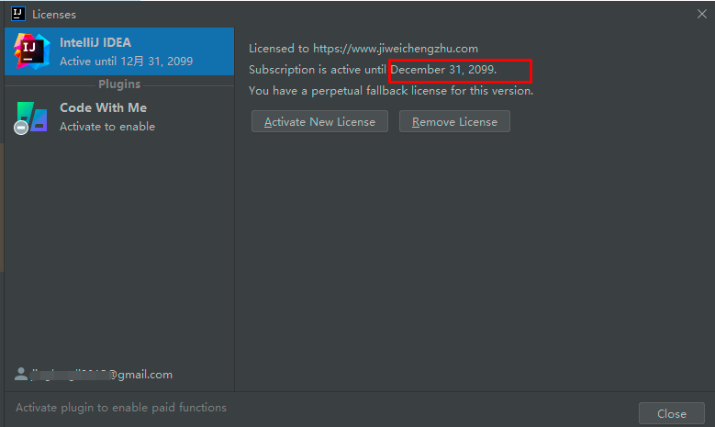
Task: Click the 'Activate plugin to enable paid functions' hint
Action: (x=121, y=408)
